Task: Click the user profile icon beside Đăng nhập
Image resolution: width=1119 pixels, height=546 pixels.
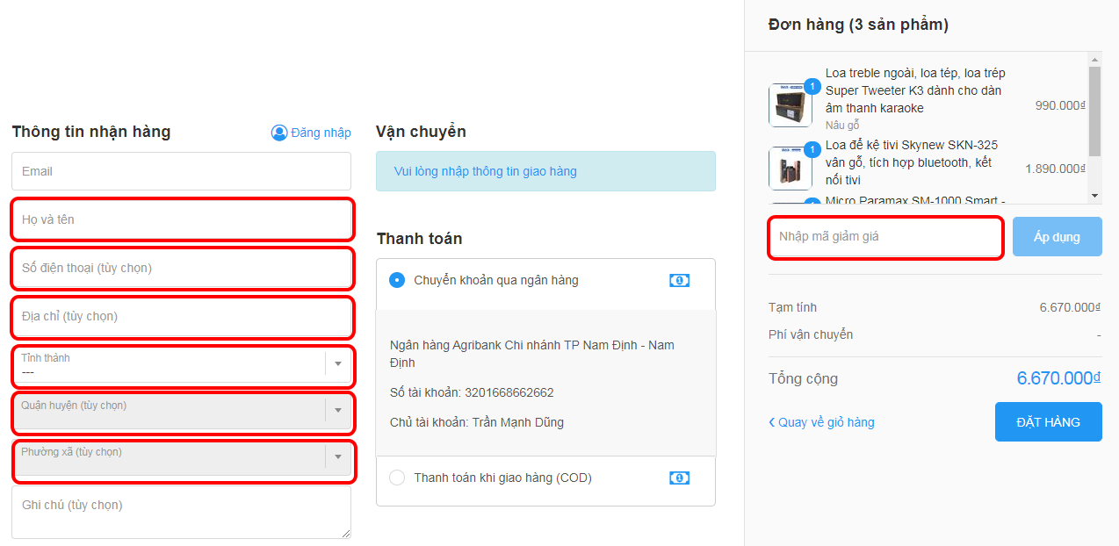Action: 279,133
